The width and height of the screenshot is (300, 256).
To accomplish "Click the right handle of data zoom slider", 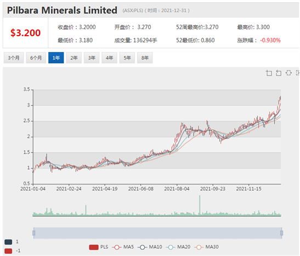I will [282, 233].
